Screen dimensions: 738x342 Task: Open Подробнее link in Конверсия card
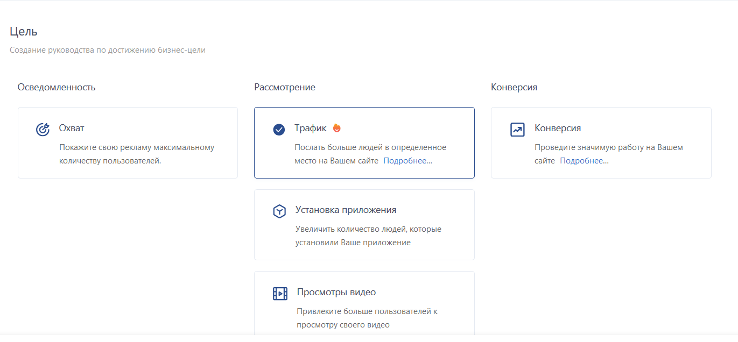coord(584,161)
